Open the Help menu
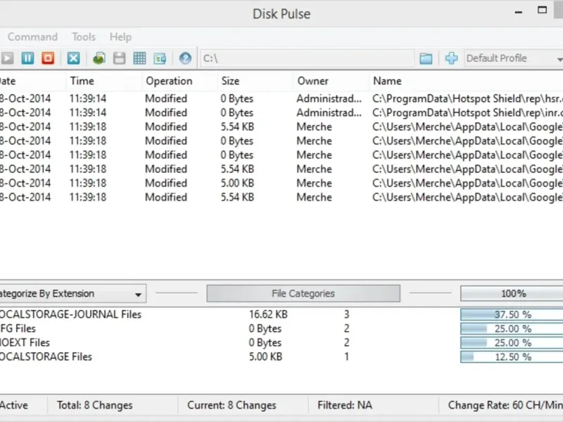 [x=120, y=37]
